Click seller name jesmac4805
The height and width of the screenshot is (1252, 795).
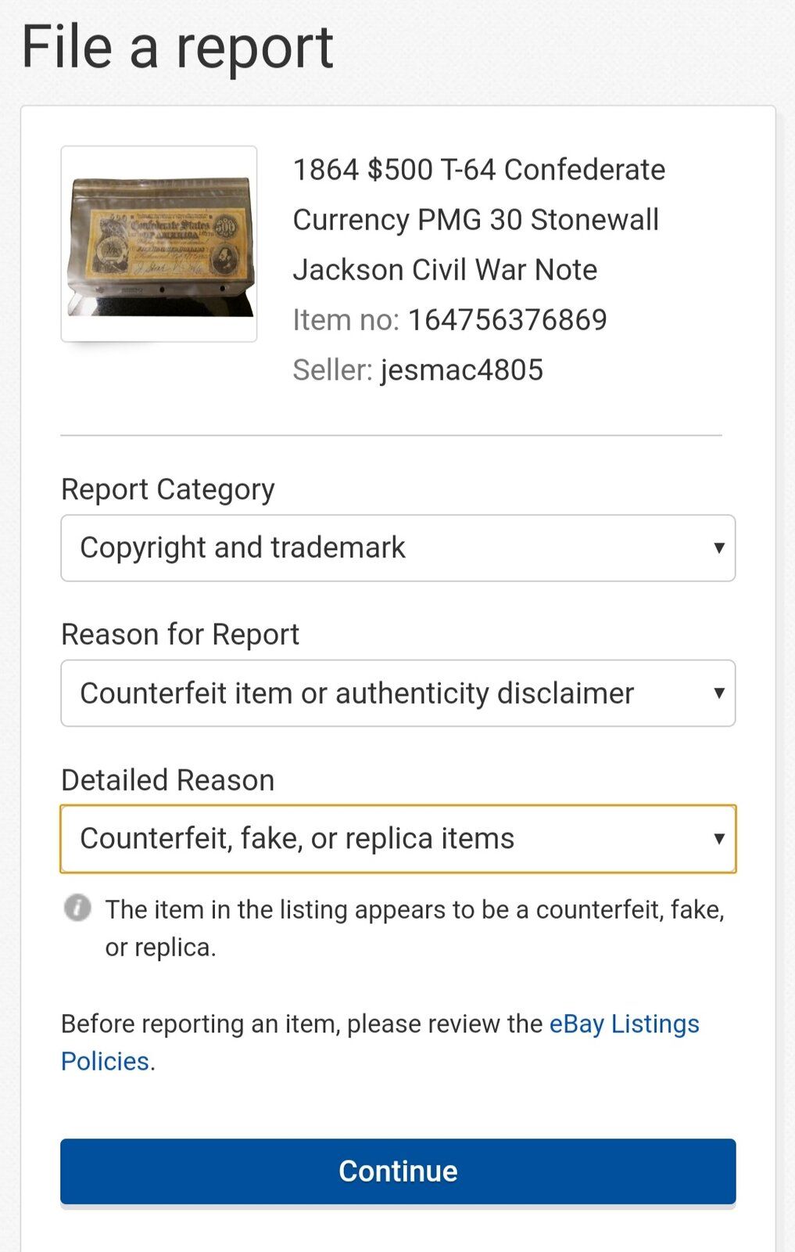[x=461, y=370]
